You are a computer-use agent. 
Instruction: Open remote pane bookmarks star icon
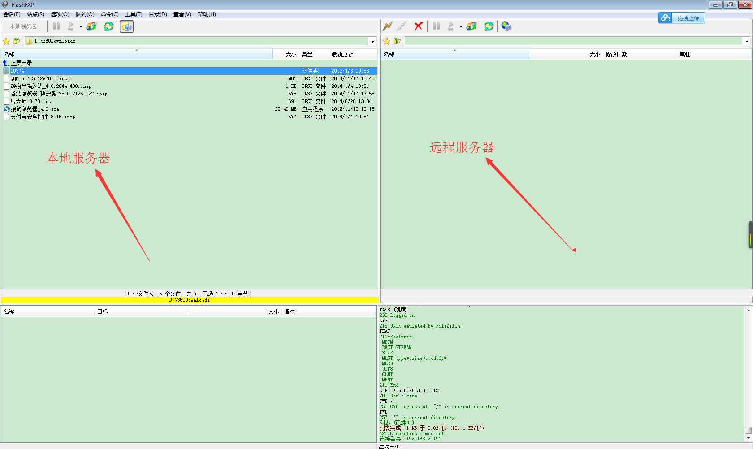(x=387, y=41)
